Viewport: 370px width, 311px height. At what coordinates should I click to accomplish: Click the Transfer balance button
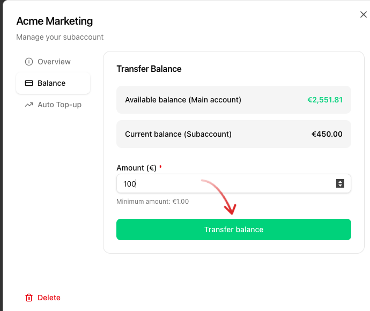pyautogui.click(x=234, y=229)
